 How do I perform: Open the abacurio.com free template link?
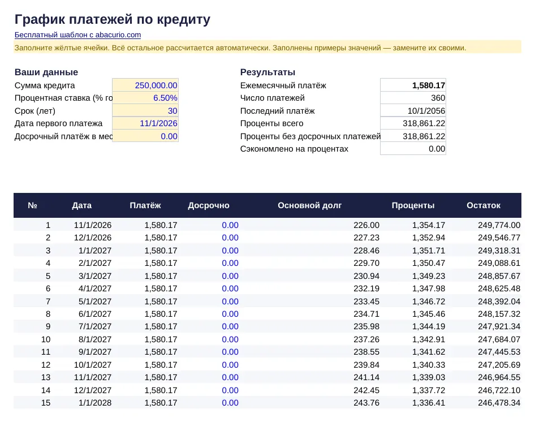pos(77,35)
